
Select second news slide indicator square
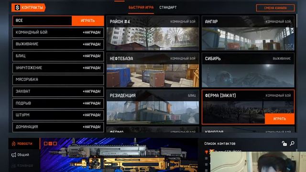pyautogui.click(x=50, y=143)
